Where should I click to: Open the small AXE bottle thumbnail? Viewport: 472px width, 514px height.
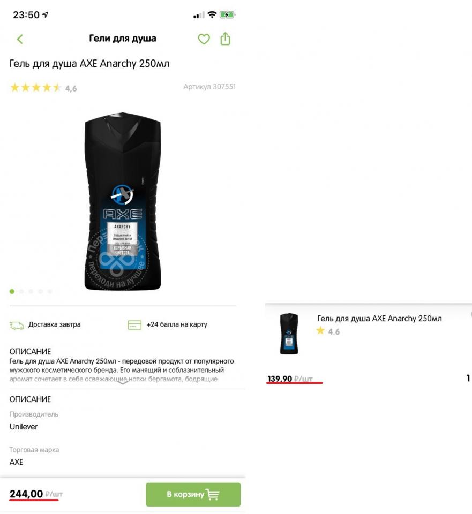[289, 334]
